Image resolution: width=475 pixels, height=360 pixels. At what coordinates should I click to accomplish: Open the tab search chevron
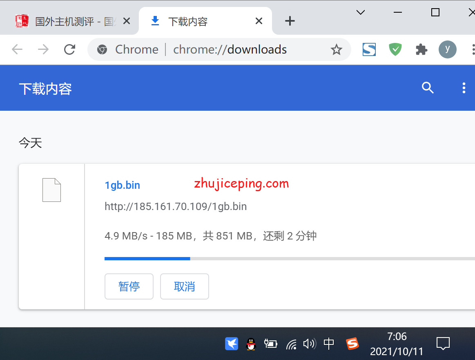(x=361, y=12)
